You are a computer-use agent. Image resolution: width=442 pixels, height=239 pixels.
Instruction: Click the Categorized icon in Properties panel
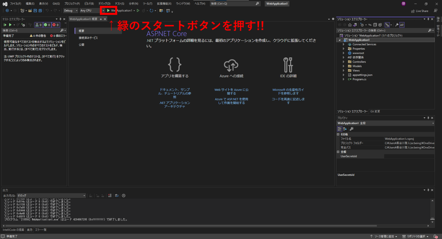(340, 129)
